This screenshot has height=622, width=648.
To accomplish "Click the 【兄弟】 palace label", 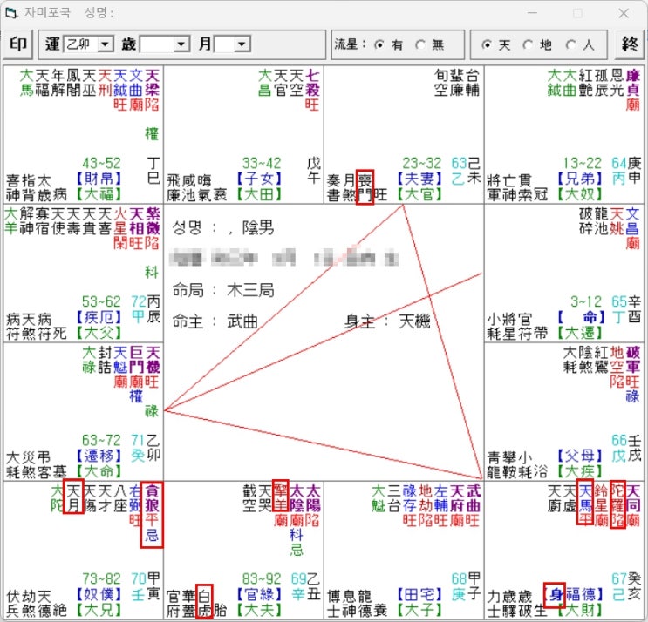I will click(x=580, y=179).
